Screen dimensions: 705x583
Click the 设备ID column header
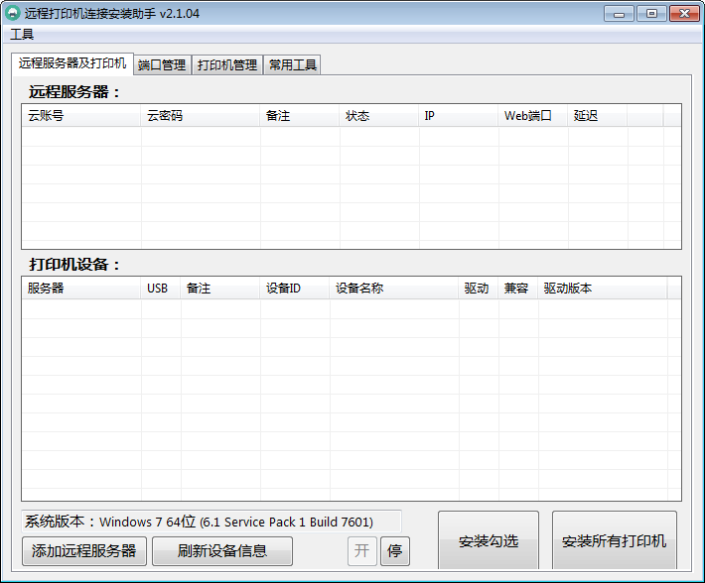pyautogui.click(x=295, y=289)
